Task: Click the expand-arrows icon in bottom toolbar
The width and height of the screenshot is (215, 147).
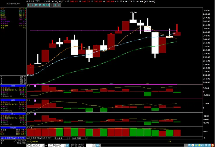Action: 203,145
